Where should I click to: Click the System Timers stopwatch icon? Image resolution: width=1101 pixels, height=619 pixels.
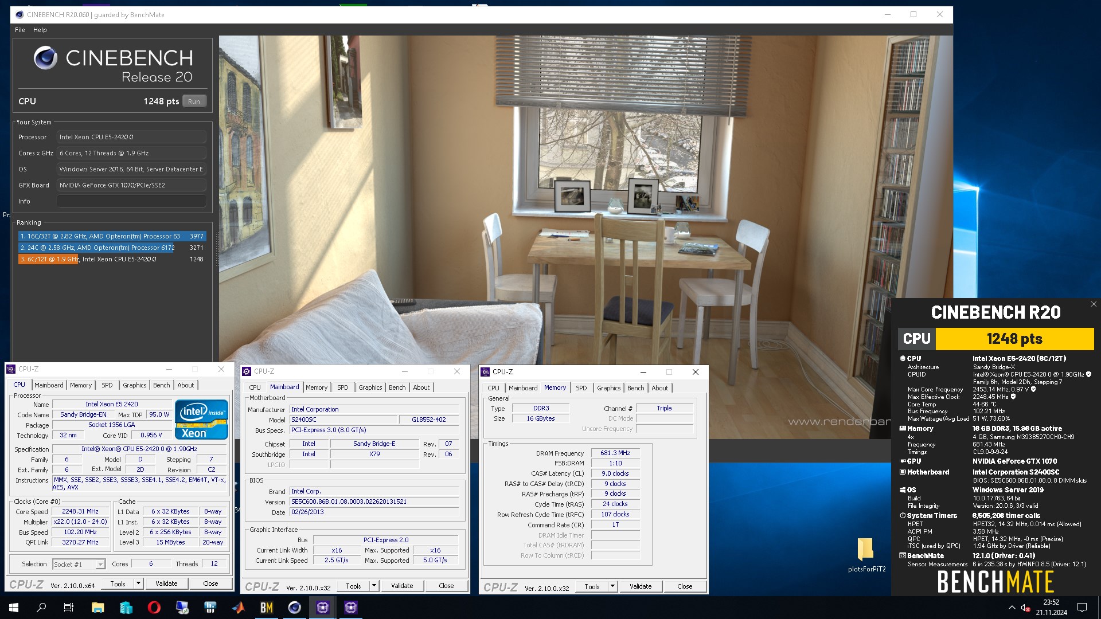[903, 516]
